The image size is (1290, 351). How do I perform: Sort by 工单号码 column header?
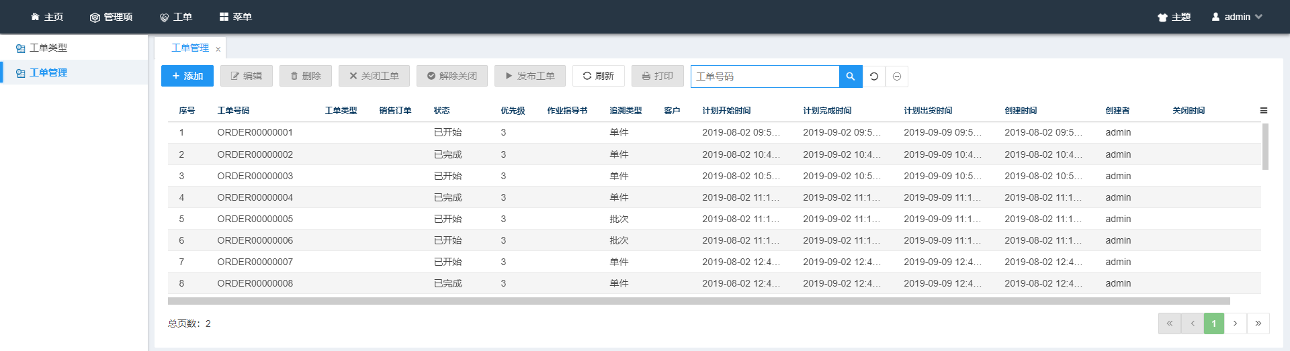click(233, 111)
